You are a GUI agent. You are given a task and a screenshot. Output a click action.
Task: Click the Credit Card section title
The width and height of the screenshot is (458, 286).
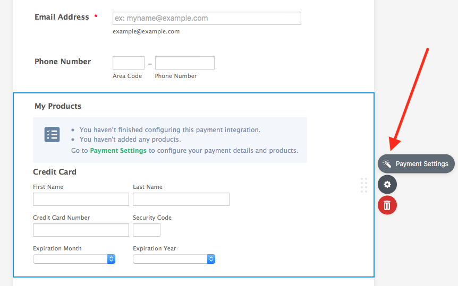[x=55, y=172]
